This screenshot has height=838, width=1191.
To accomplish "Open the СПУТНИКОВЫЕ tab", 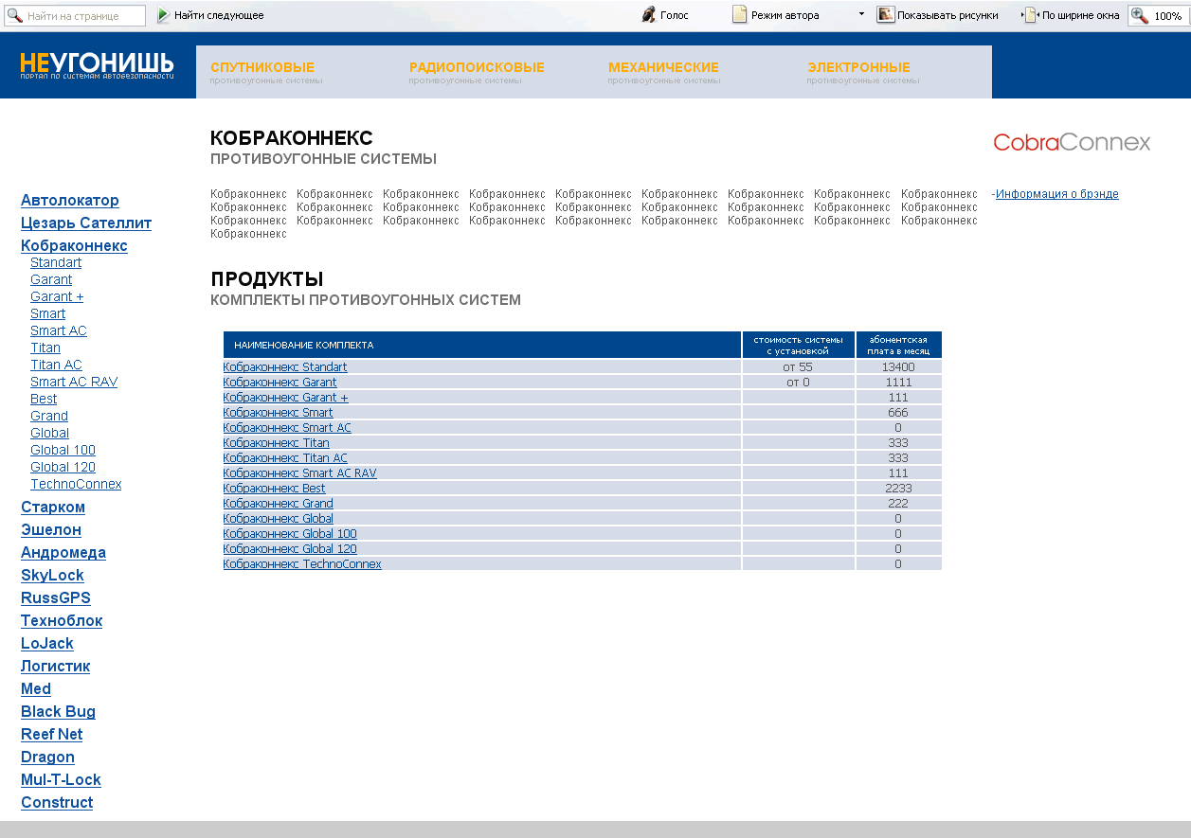I will (262, 67).
